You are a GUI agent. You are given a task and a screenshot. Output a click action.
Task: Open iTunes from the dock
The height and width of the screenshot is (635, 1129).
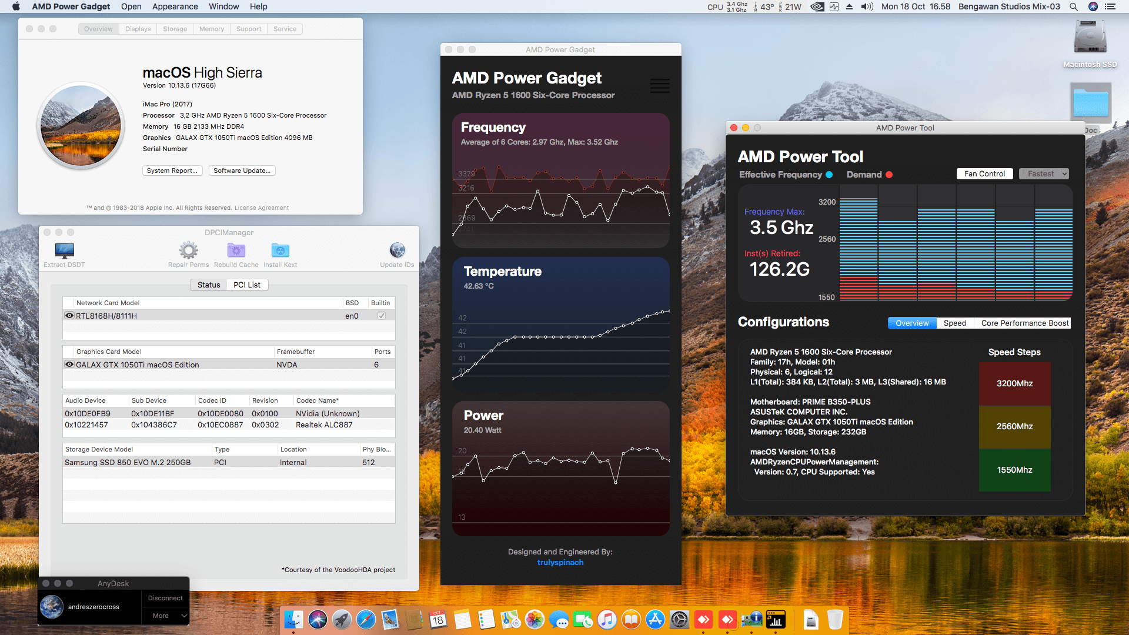click(607, 619)
